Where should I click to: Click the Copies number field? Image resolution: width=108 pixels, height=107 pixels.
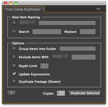[61, 93]
